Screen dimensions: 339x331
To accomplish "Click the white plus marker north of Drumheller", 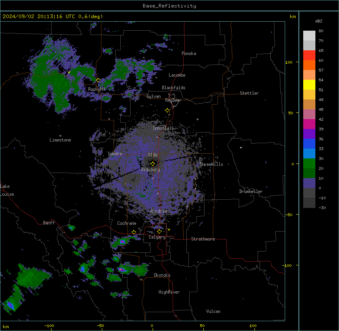I will pyautogui.click(x=241, y=147).
